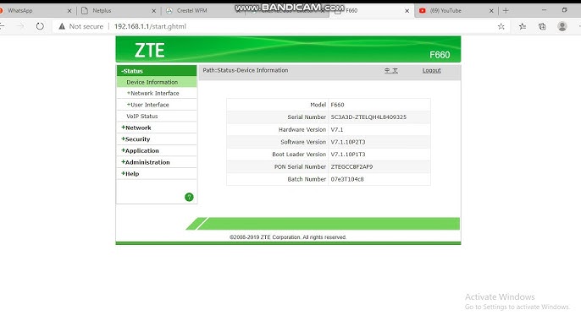Click the Path:Status-Device Information breadcrumb
Viewport: 581px width, 326px height.
[x=246, y=70]
